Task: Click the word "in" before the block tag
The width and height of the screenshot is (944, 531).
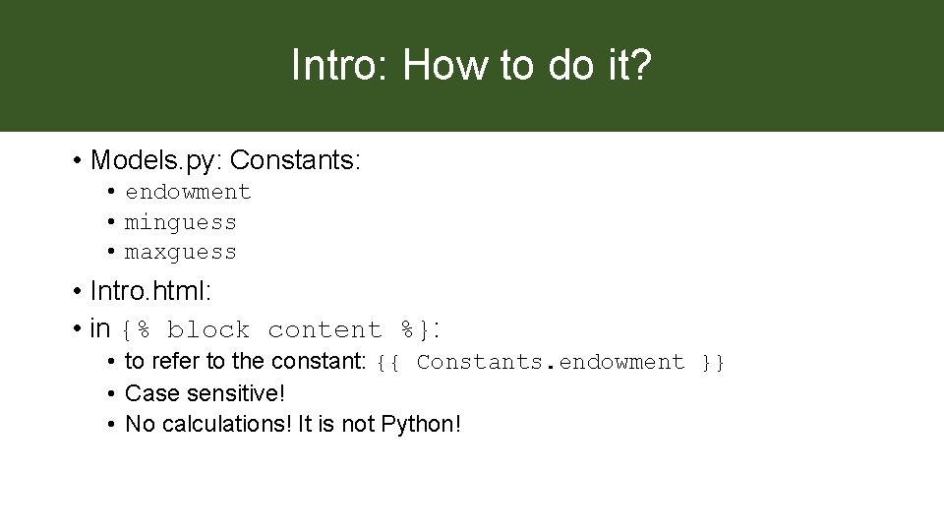Action: [x=99, y=328]
